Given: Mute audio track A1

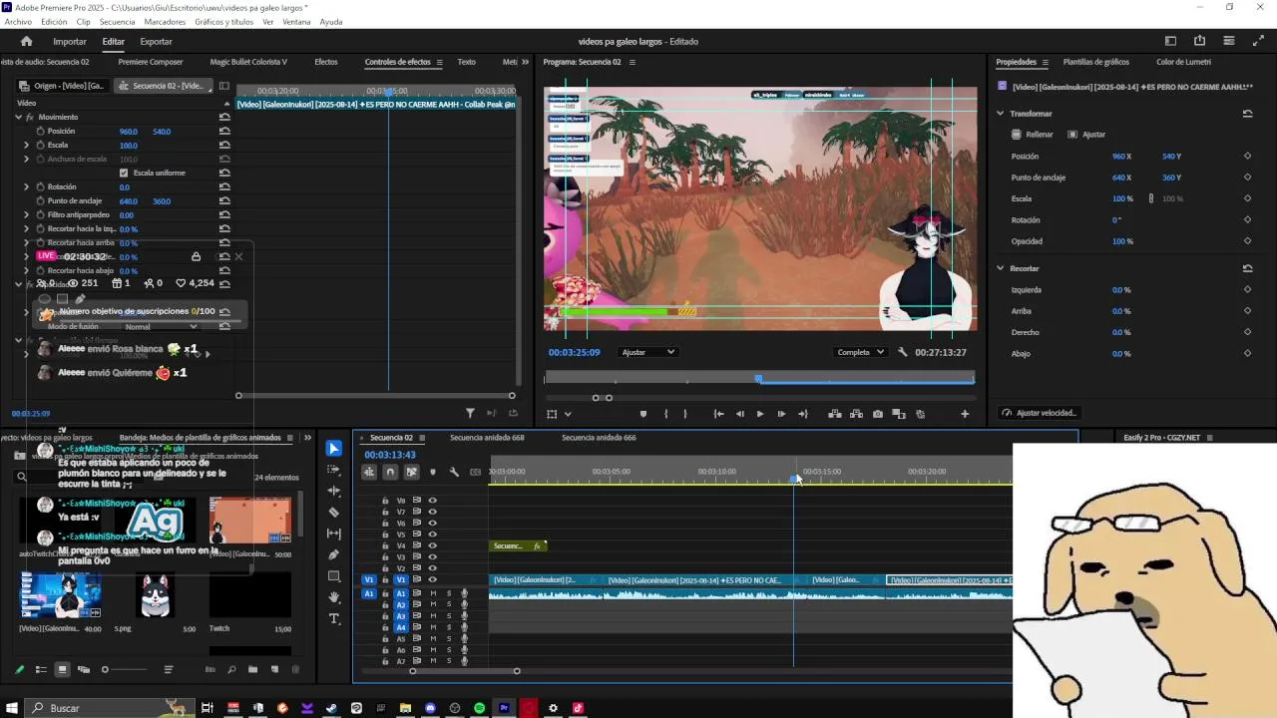Looking at the screenshot, I should pos(433,593).
